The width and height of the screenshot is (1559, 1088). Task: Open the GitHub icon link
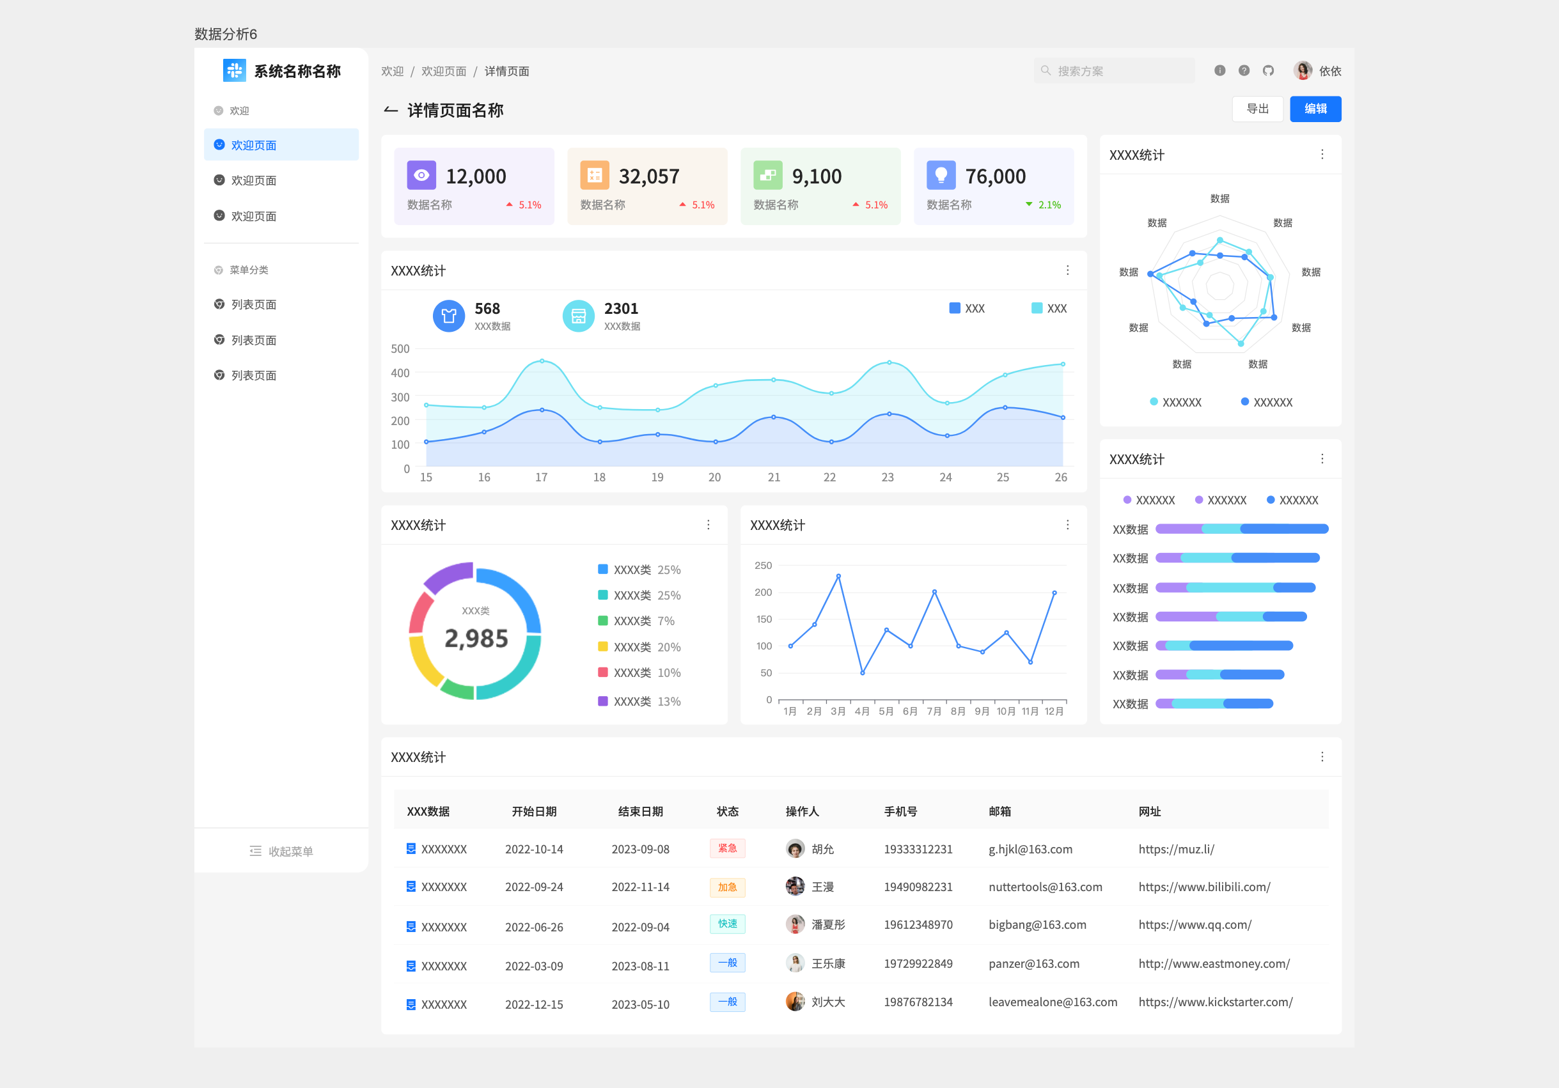1267,70
